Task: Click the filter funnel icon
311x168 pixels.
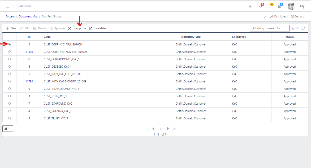Action: tap(293, 28)
